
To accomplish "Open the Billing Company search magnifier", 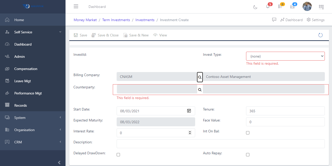I will (200, 77).
